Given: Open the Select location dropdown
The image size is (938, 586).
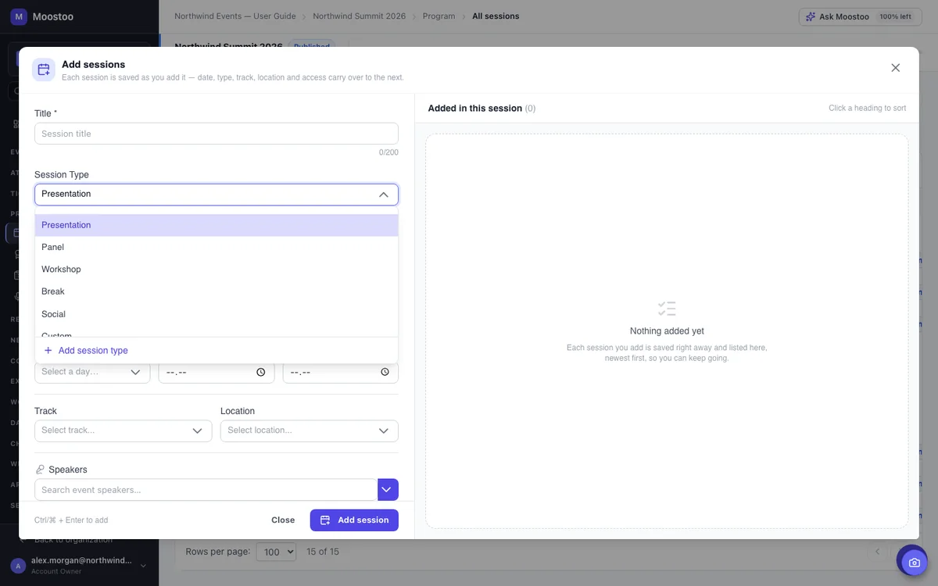Looking at the screenshot, I should tap(310, 431).
